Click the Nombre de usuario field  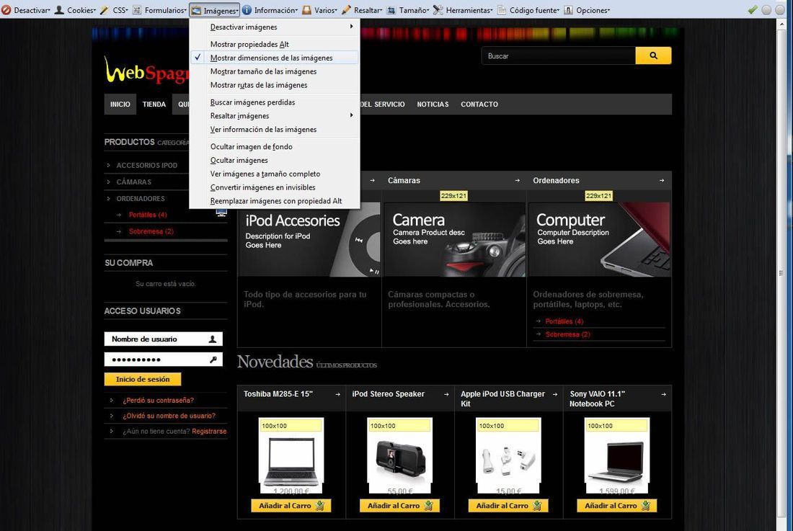(164, 339)
